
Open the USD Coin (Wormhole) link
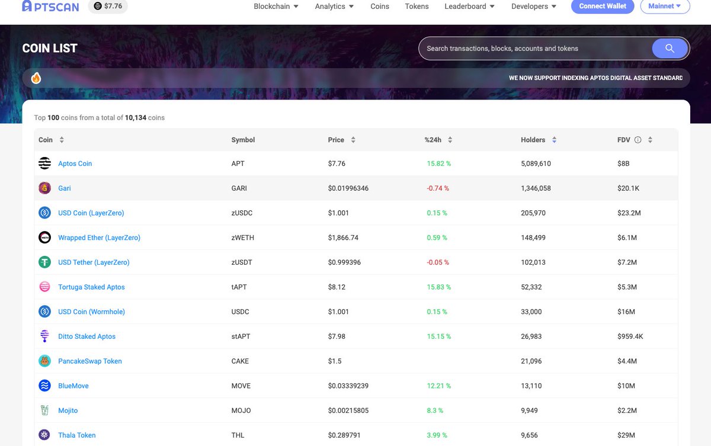click(91, 312)
